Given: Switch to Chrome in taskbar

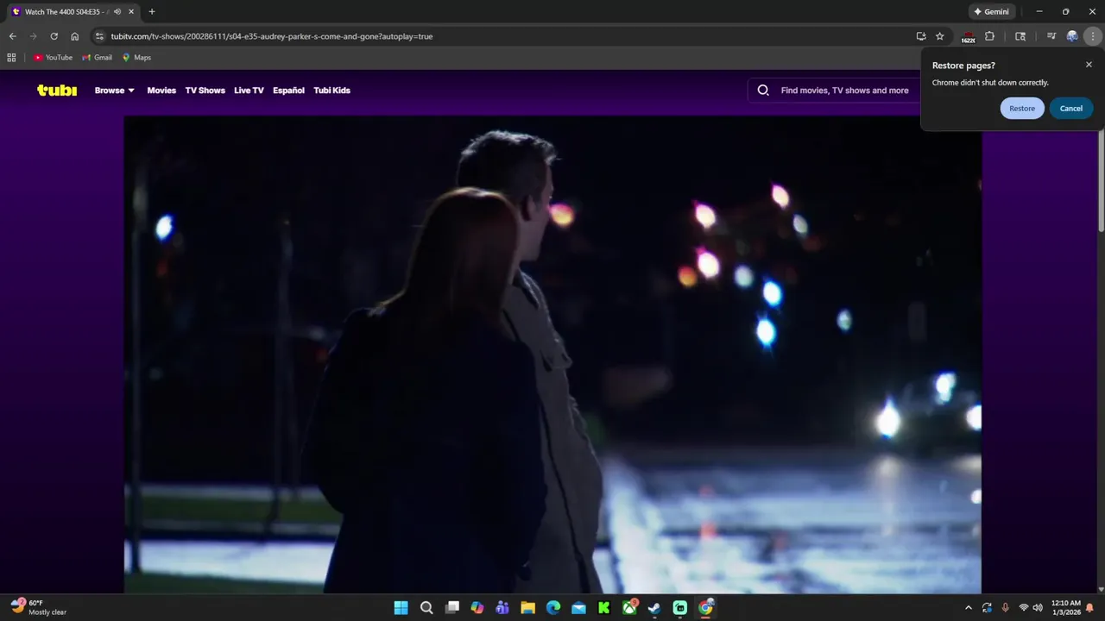Looking at the screenshot, I should tap(706, 608).
